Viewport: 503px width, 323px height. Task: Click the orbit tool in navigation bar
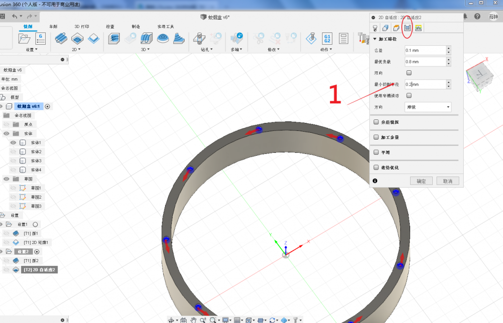171,320
